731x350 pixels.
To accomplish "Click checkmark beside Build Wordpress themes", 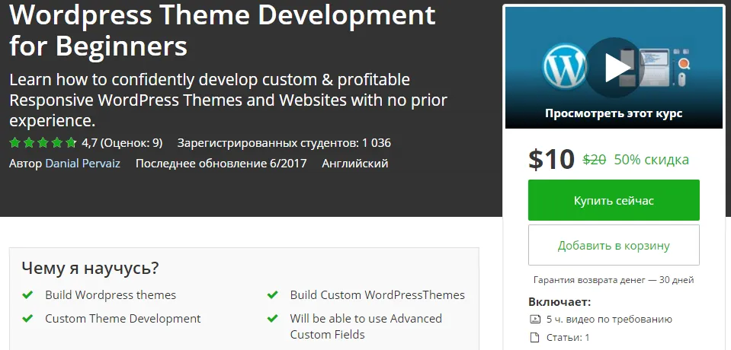I will [27, 294].
